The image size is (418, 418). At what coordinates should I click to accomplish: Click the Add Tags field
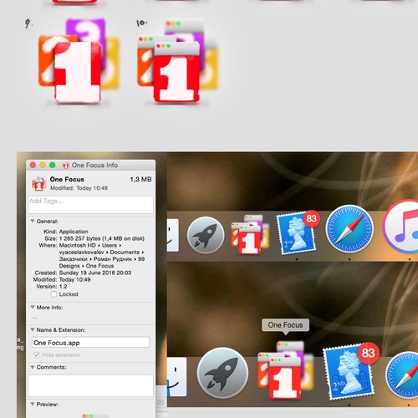click(x=90, y=205)
